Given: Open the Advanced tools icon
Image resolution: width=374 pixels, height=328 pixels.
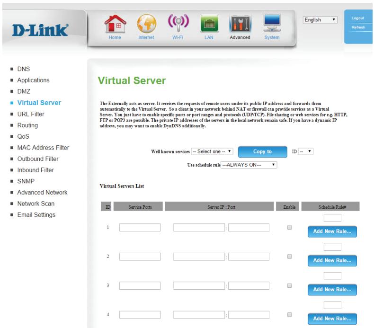Looking at the screenshot, I should point(240,24).
